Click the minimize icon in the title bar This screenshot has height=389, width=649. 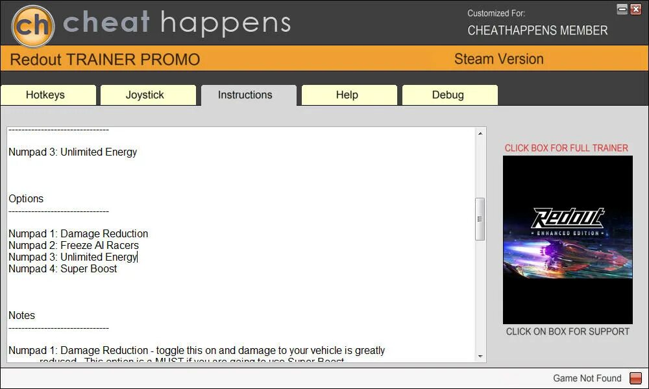pyautogui.click(x=621, y=9)
